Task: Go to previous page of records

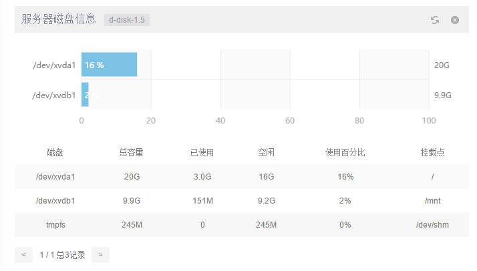Action: [x=23, y=254]
